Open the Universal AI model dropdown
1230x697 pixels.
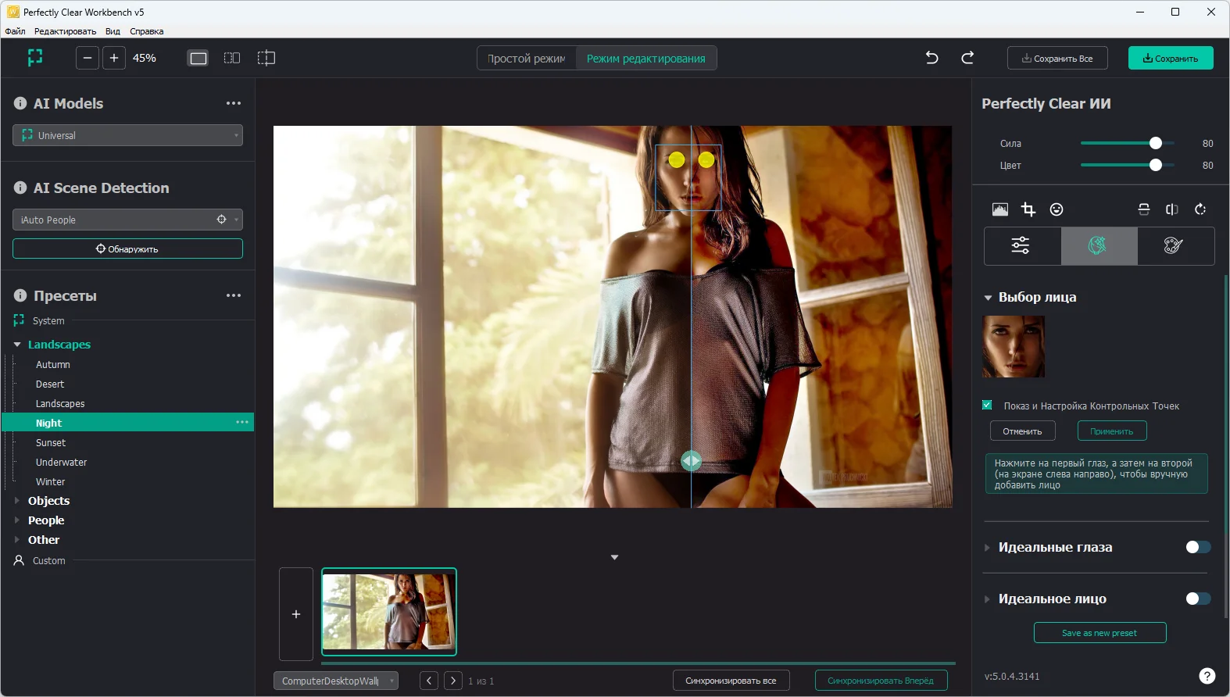127,135
